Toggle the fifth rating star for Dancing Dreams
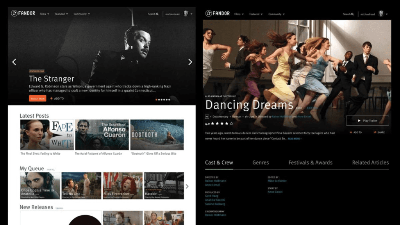This screenshot has height=225, width=400. click(x=231, y=123)
